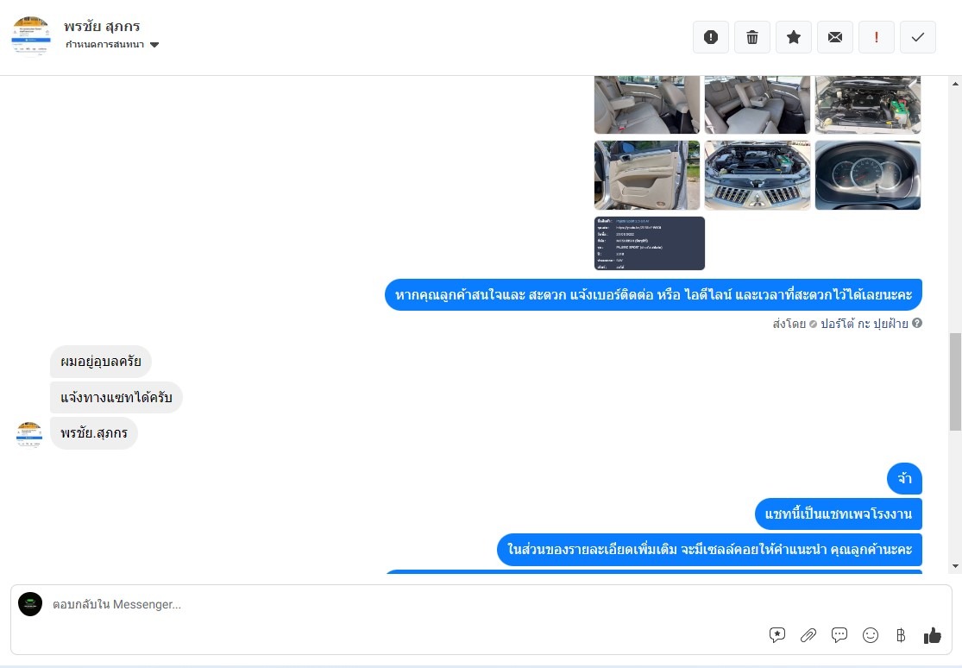Open the engine bay top right photo
Viewport: 962px width, 668px height.
click(x=867, y=104)
